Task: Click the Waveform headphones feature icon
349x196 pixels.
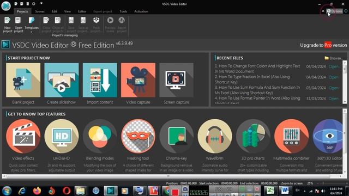Action: [214, 136]
